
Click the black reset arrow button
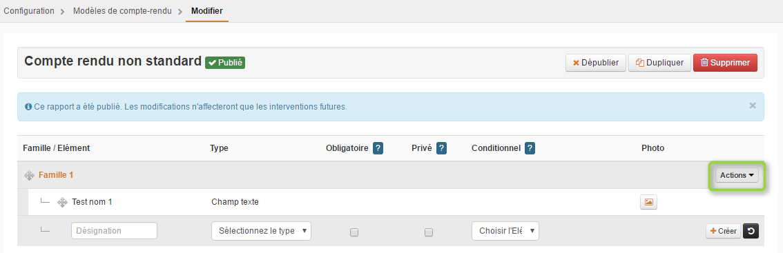(751, 231)
